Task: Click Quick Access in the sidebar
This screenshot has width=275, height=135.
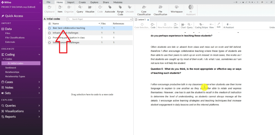Action: coord(14,16)
